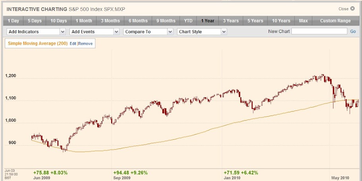This screenshot has width=362, height=181.
Task: Switch chart to 3 Months
Action: click(x=110, y=21)
